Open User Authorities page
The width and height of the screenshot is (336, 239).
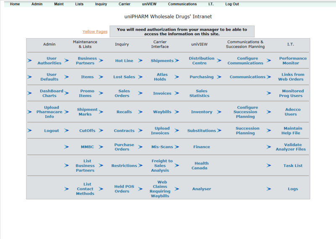pos(50,60)
